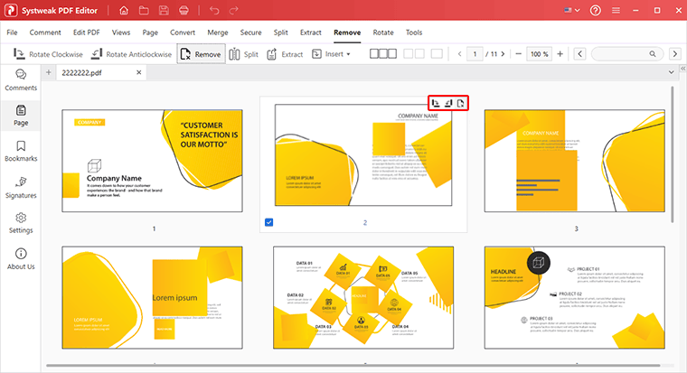Screen dimensions: 687x373
Task: Open the Comments sidebar panel
Action: tap(21, 79)
